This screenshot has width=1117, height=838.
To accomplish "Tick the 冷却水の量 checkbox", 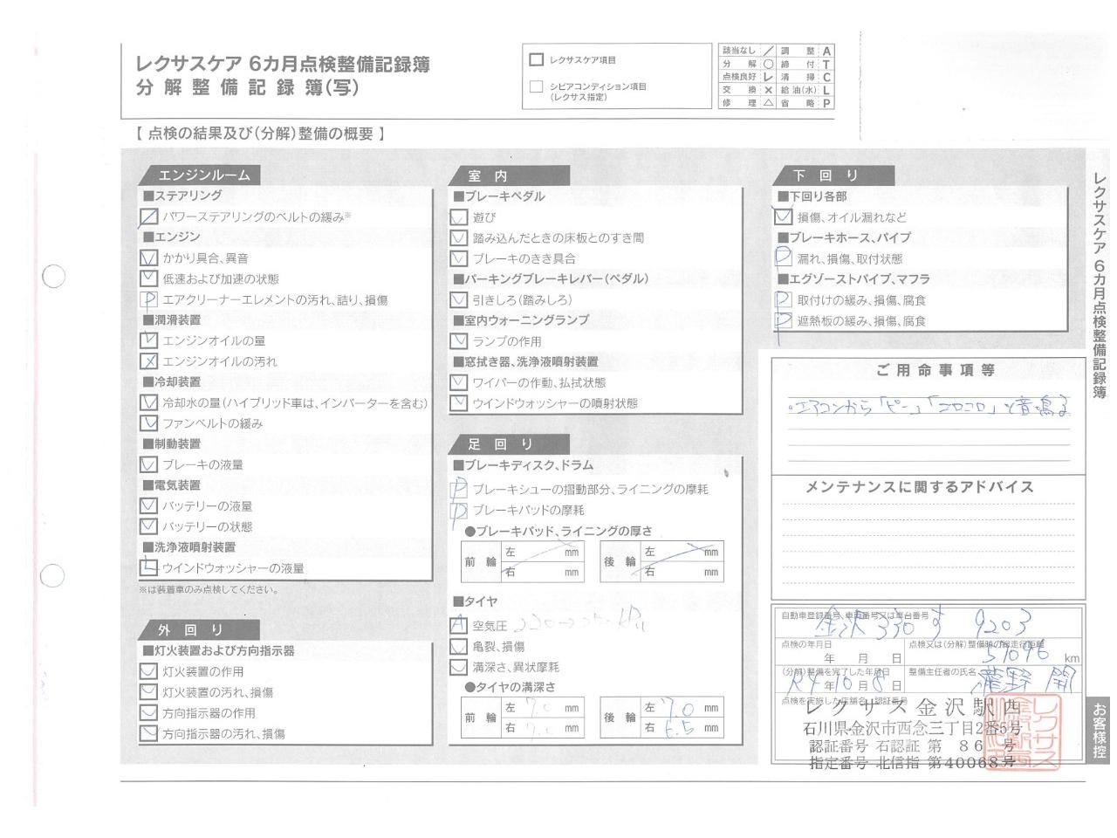I will point(149,403).
